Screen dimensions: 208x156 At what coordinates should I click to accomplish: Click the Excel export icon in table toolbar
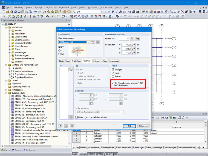pos(170,118)
